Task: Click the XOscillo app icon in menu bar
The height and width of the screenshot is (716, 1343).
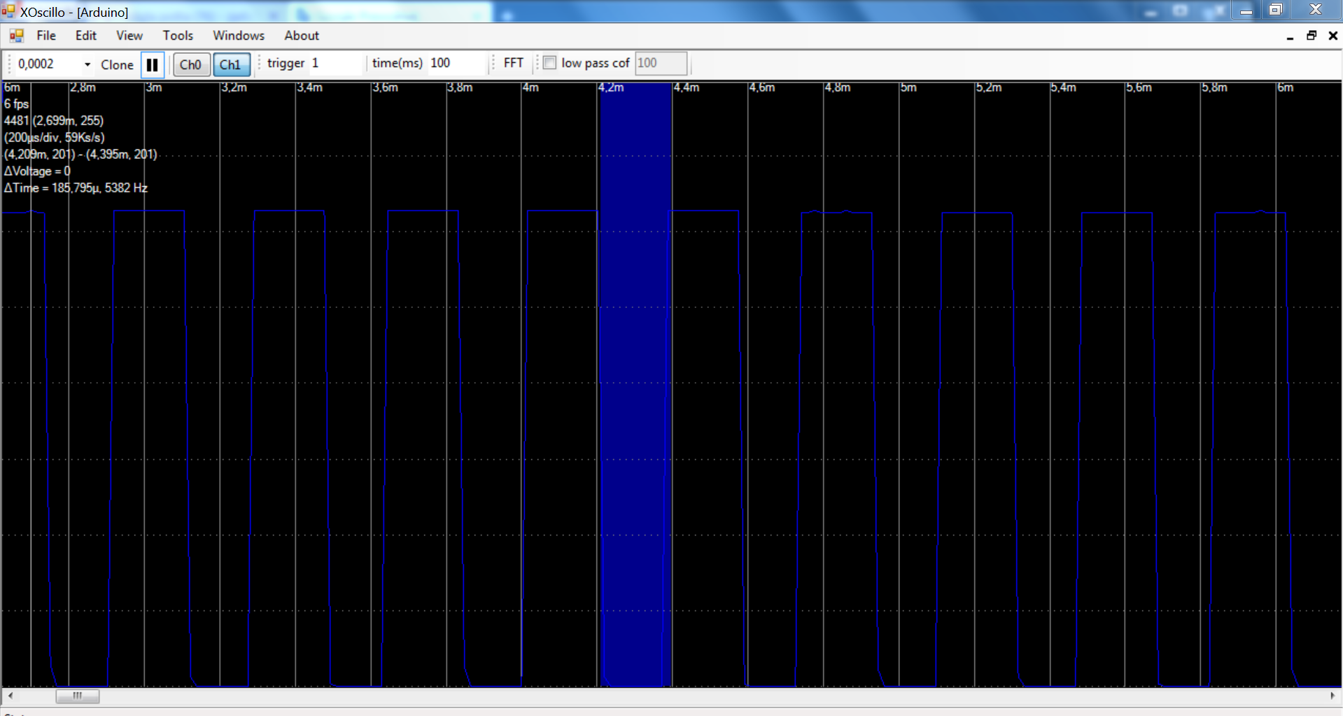Action: click(x=16, y=36)
